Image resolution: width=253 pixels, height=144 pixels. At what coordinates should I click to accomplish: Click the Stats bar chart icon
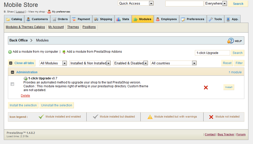click(x=118, y=19)
